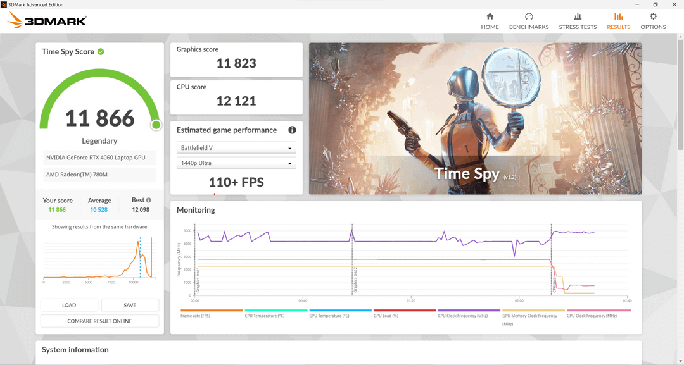
Task: Restore down the 3DMark window
Action: tap(655, 4)
